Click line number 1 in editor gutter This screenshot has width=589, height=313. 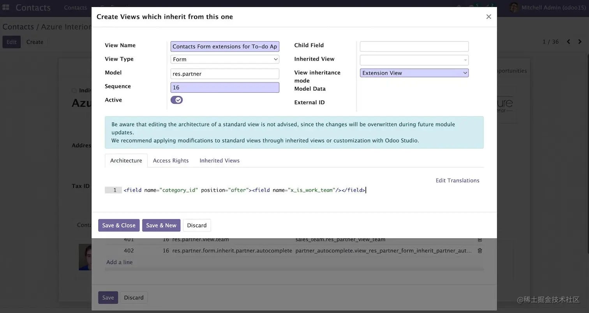tap(113, 190)
